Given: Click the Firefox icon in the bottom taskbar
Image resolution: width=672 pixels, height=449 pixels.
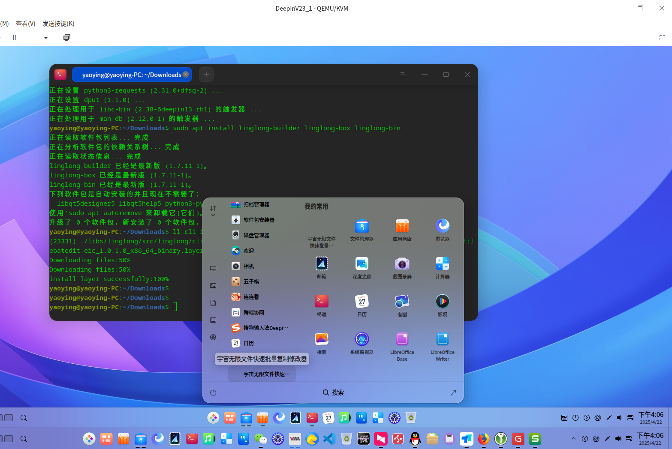Looking at the screenshot, I should [483, 439].
